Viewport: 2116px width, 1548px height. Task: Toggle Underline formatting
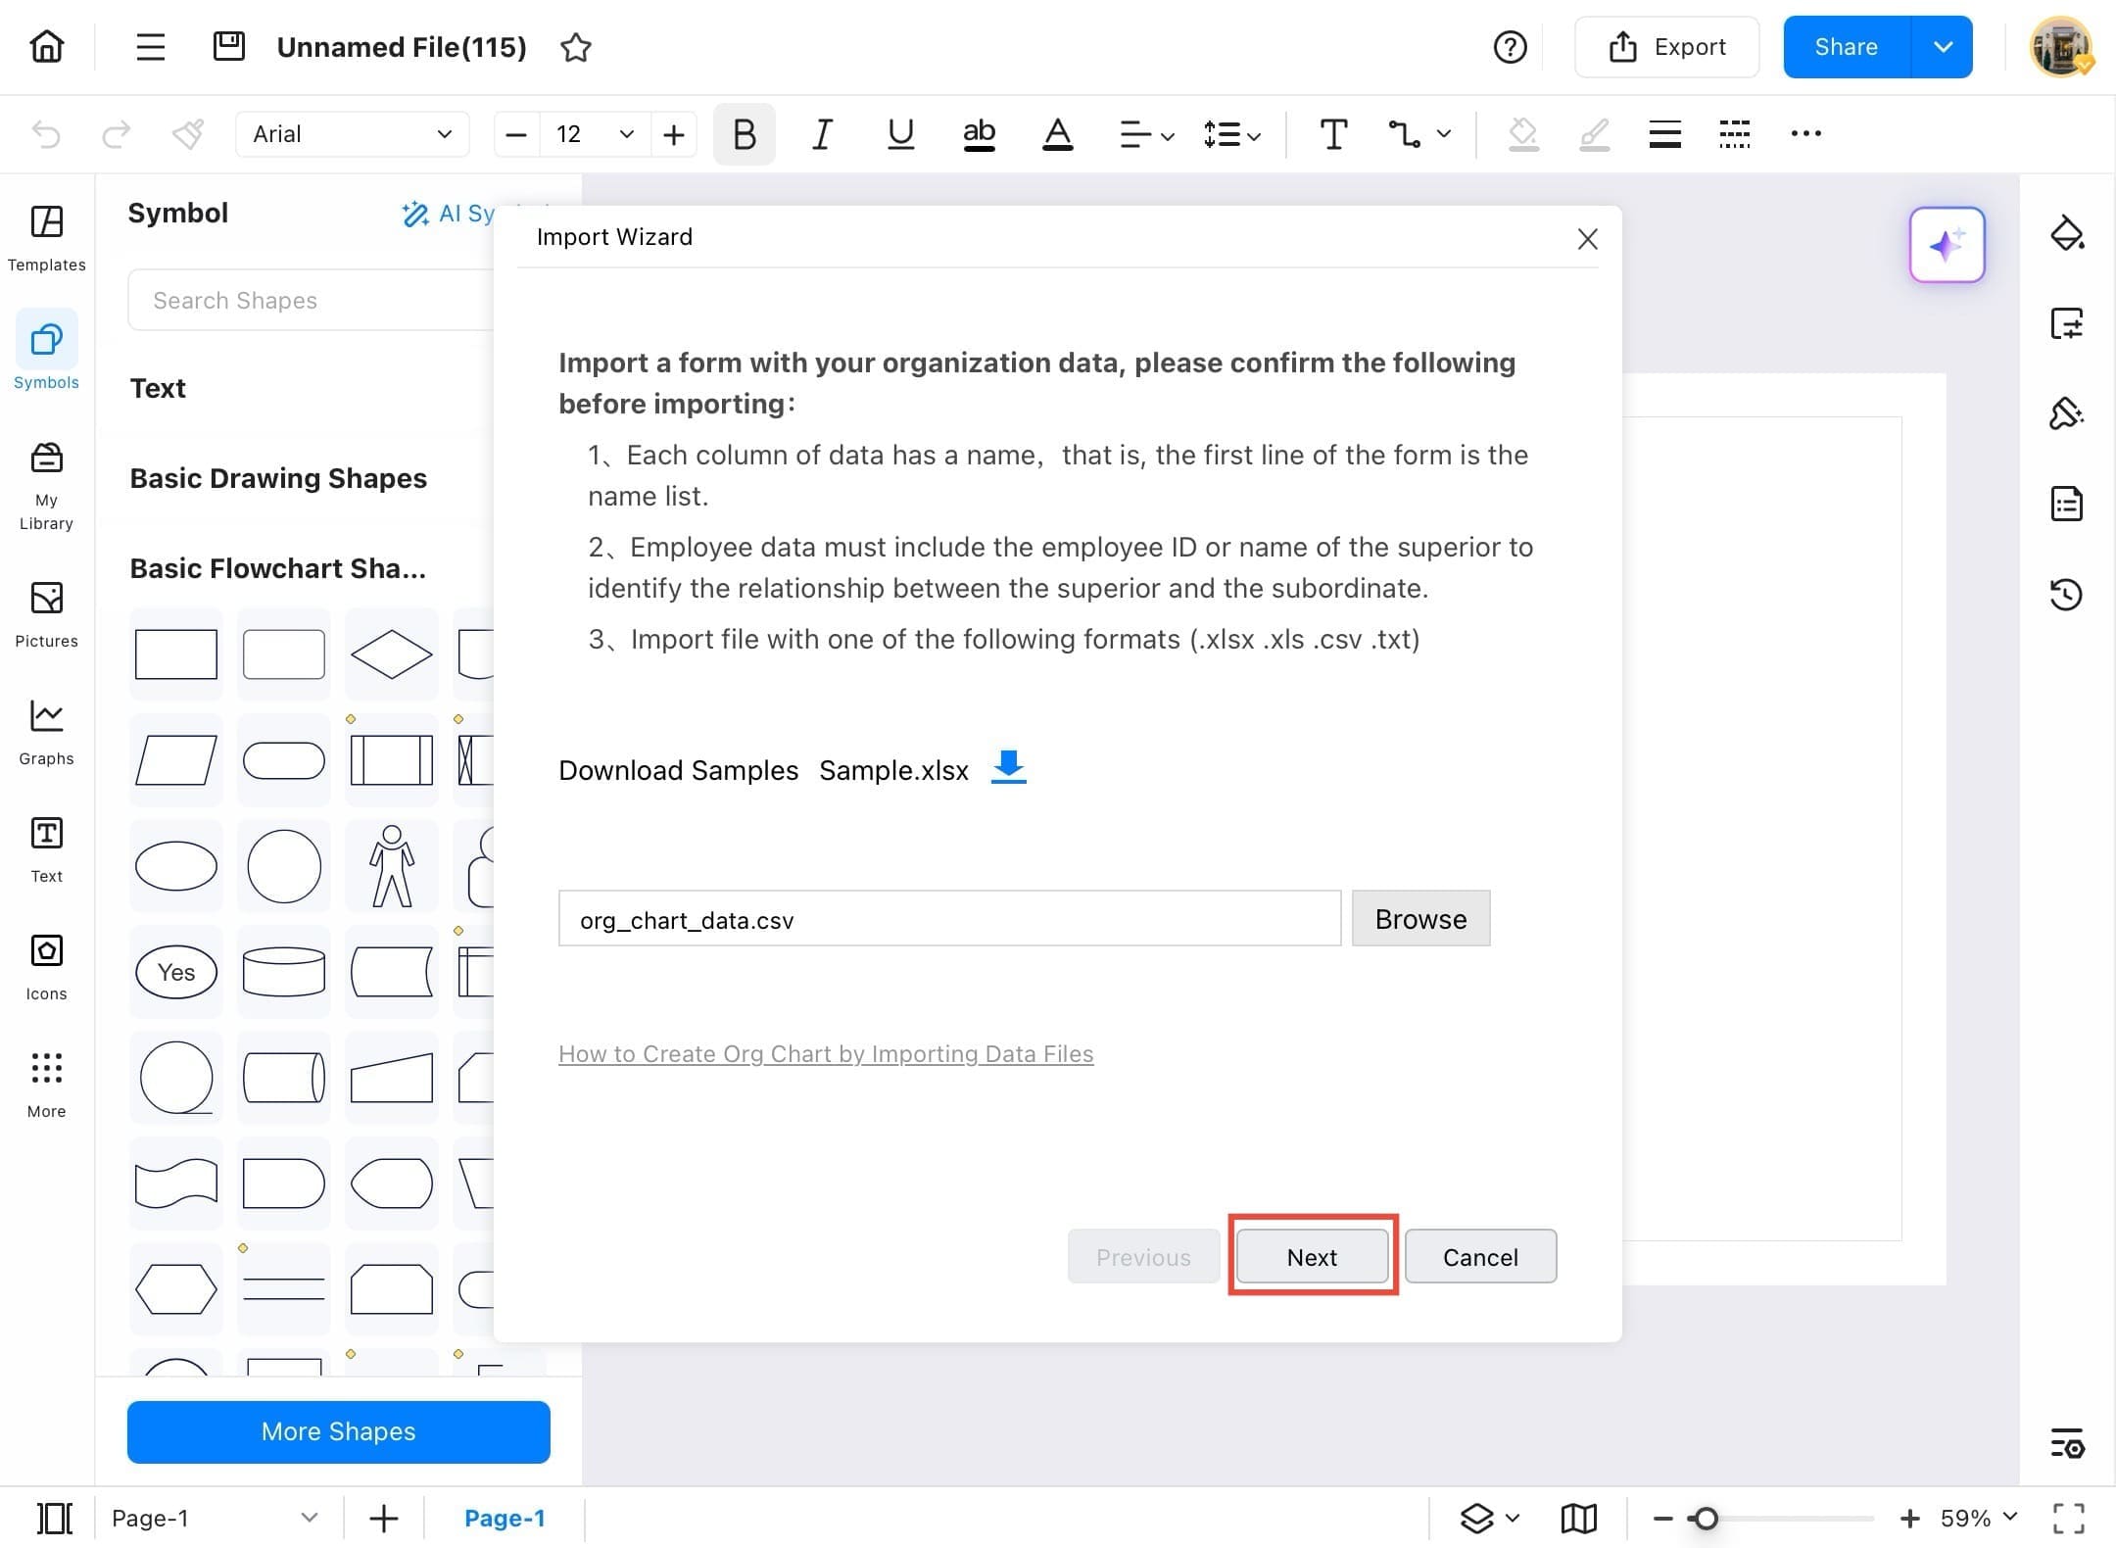pyautogui.click(x=900, y=134)
